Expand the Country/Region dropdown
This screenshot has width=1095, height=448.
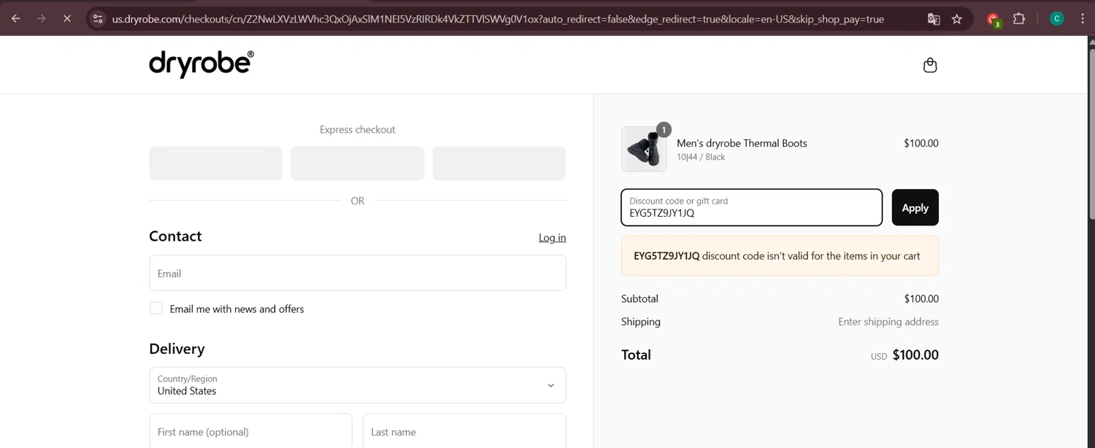pyautogui.click(x=358, y=385)
